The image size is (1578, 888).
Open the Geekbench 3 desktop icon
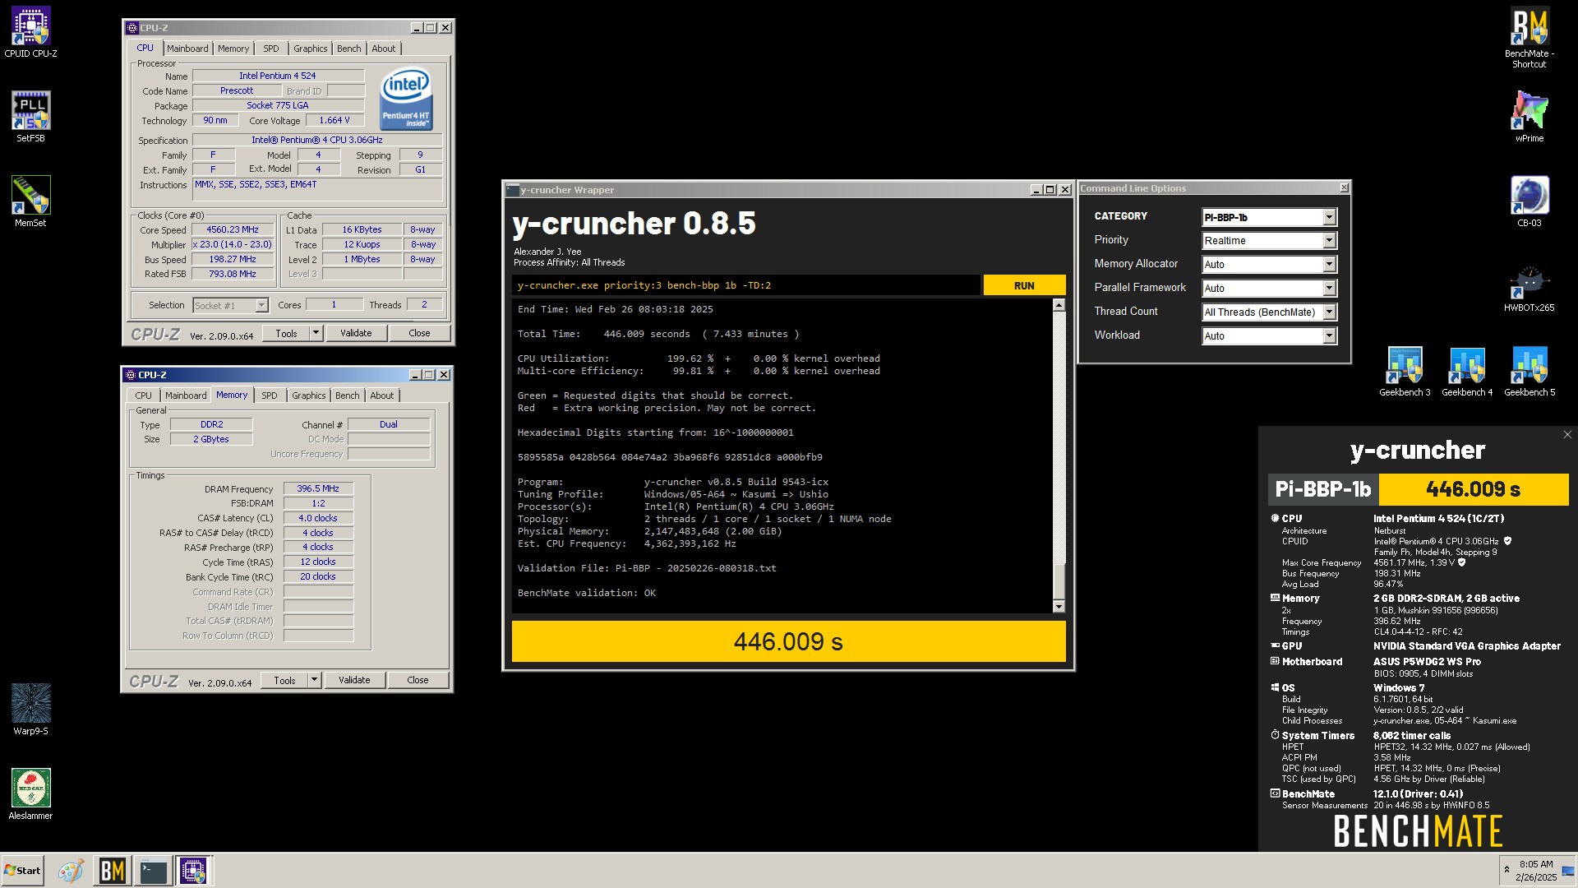pyautogui.click(x=1405, y=371)
